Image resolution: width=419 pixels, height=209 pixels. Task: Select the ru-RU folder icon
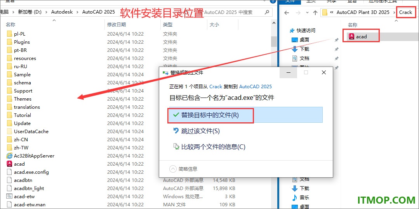click(9, 66)
